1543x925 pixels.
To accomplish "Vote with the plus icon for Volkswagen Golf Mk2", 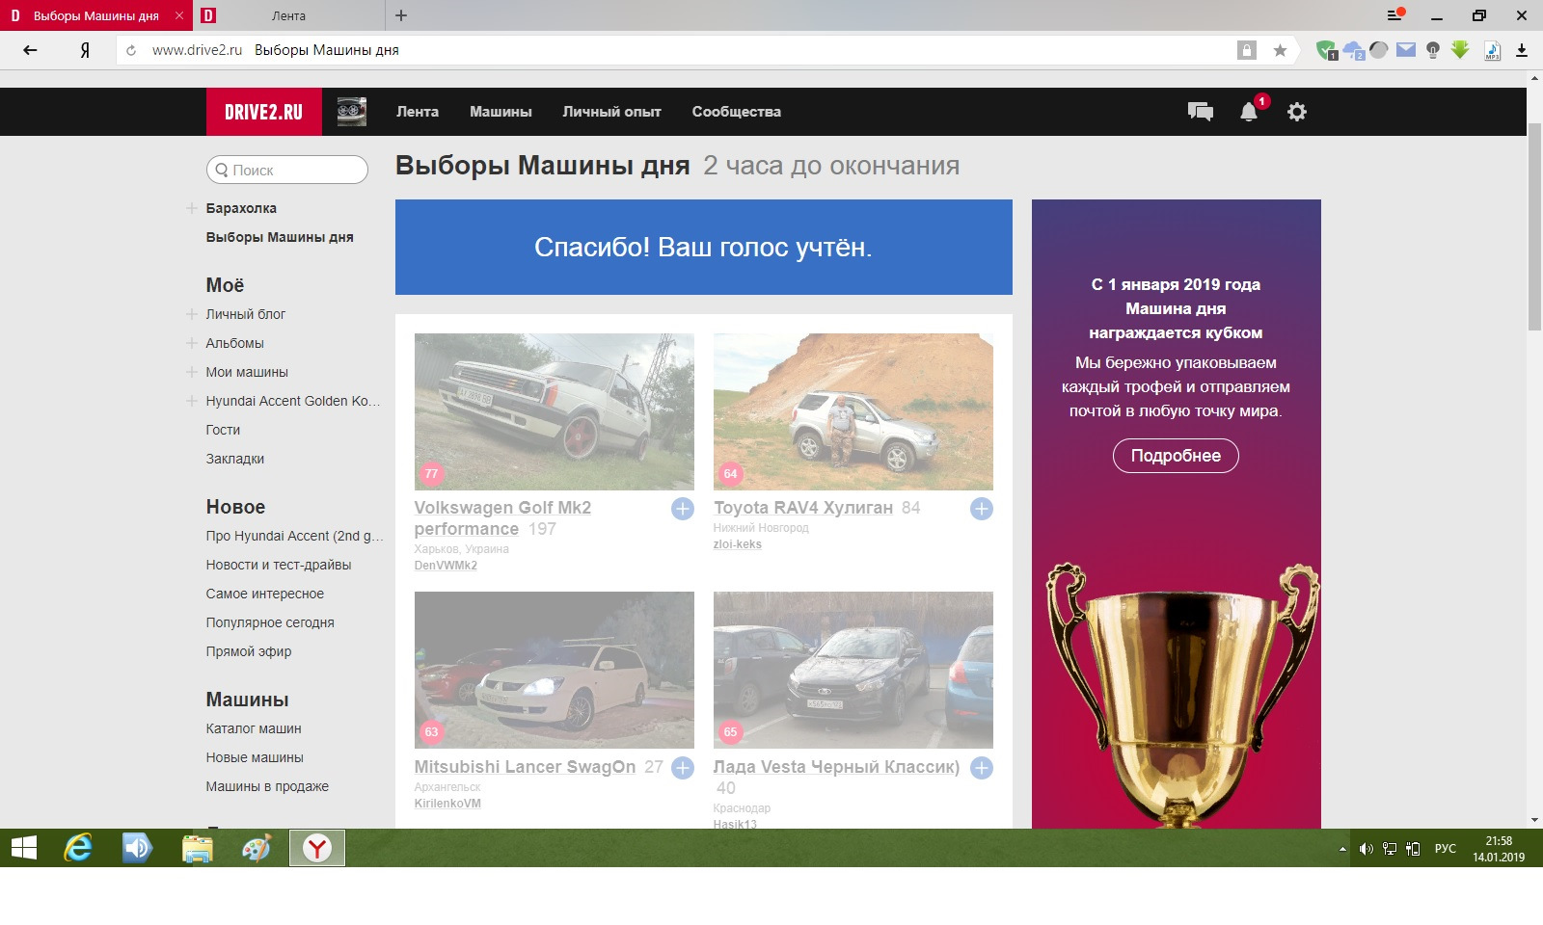I will click(683, 509).
